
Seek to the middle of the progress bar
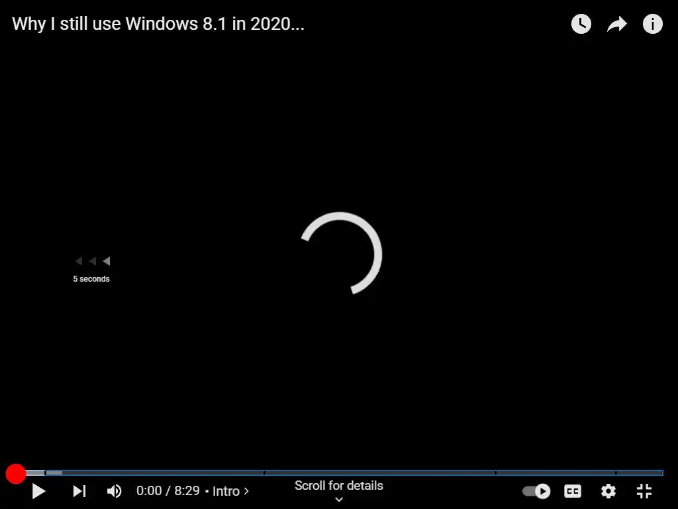pyautogui.click(x=339, y=473)
